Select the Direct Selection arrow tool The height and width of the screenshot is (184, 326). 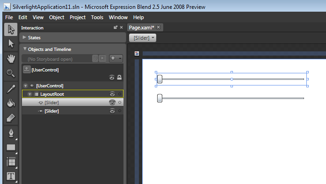coord(11,44)
